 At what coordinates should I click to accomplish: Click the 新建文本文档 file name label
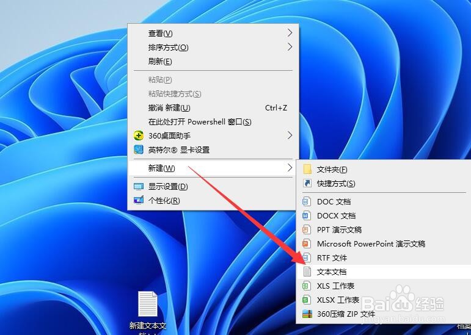pyautogui.click(x=147, y=328)
